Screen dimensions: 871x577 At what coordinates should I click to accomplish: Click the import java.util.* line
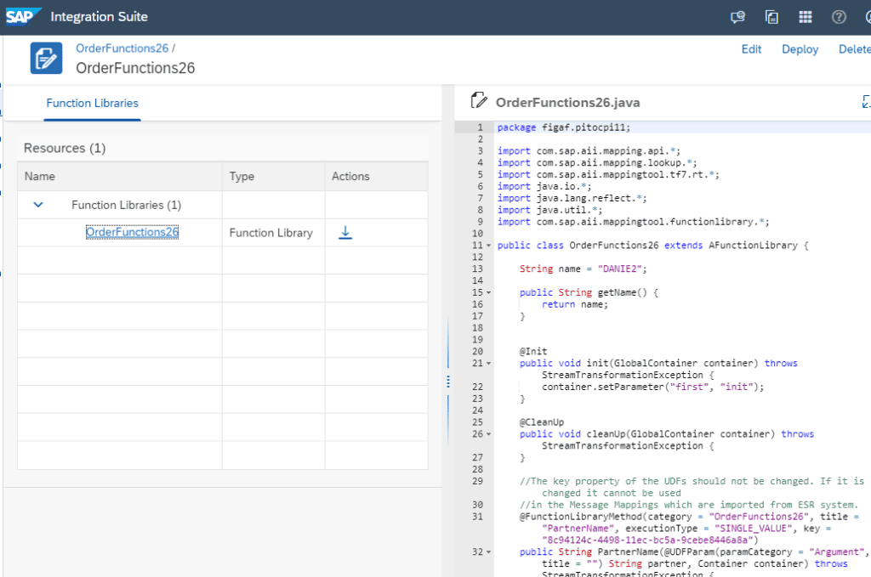coord(550,210)
